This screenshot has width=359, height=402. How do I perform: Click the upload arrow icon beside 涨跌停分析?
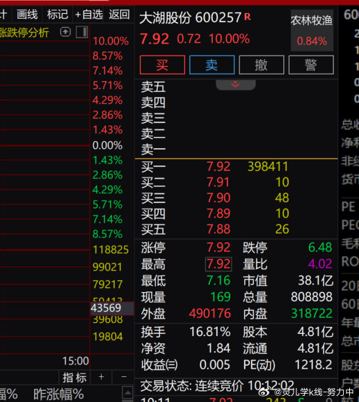pos(65,32)
